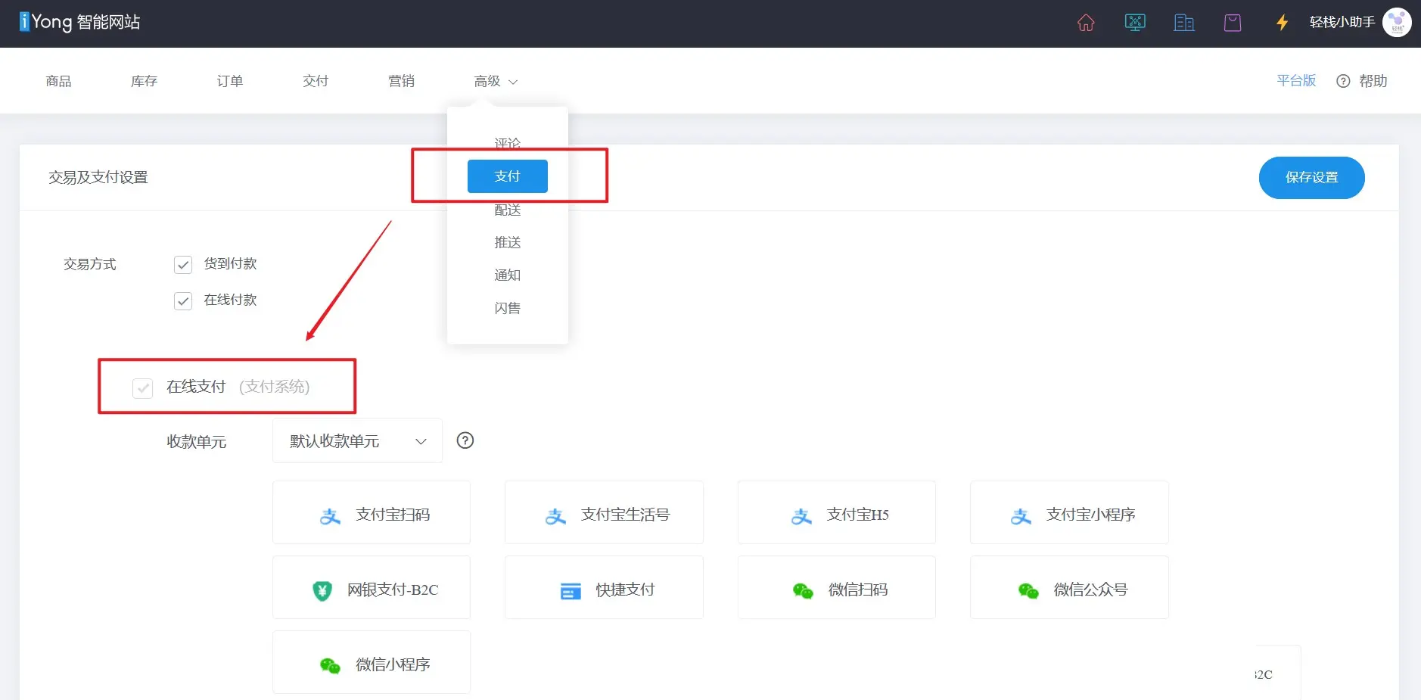Click the 保存设置 button
The image size is (1421, 700).
[x=1311, y=178]
